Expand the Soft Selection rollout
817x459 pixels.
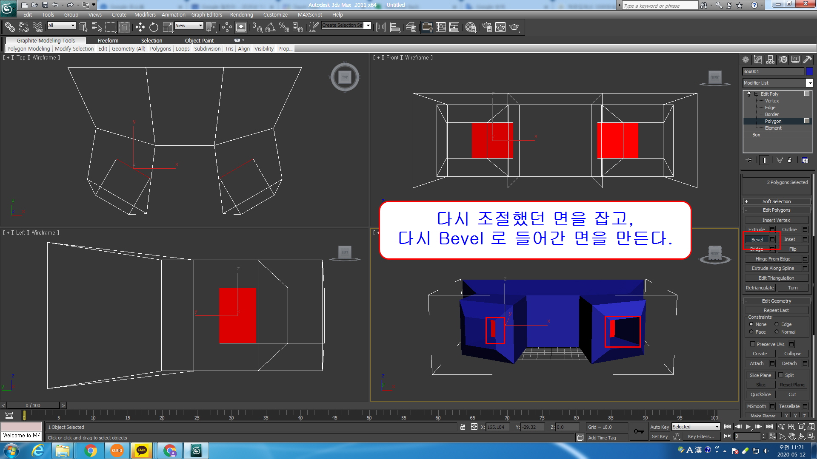coord(776,201)
